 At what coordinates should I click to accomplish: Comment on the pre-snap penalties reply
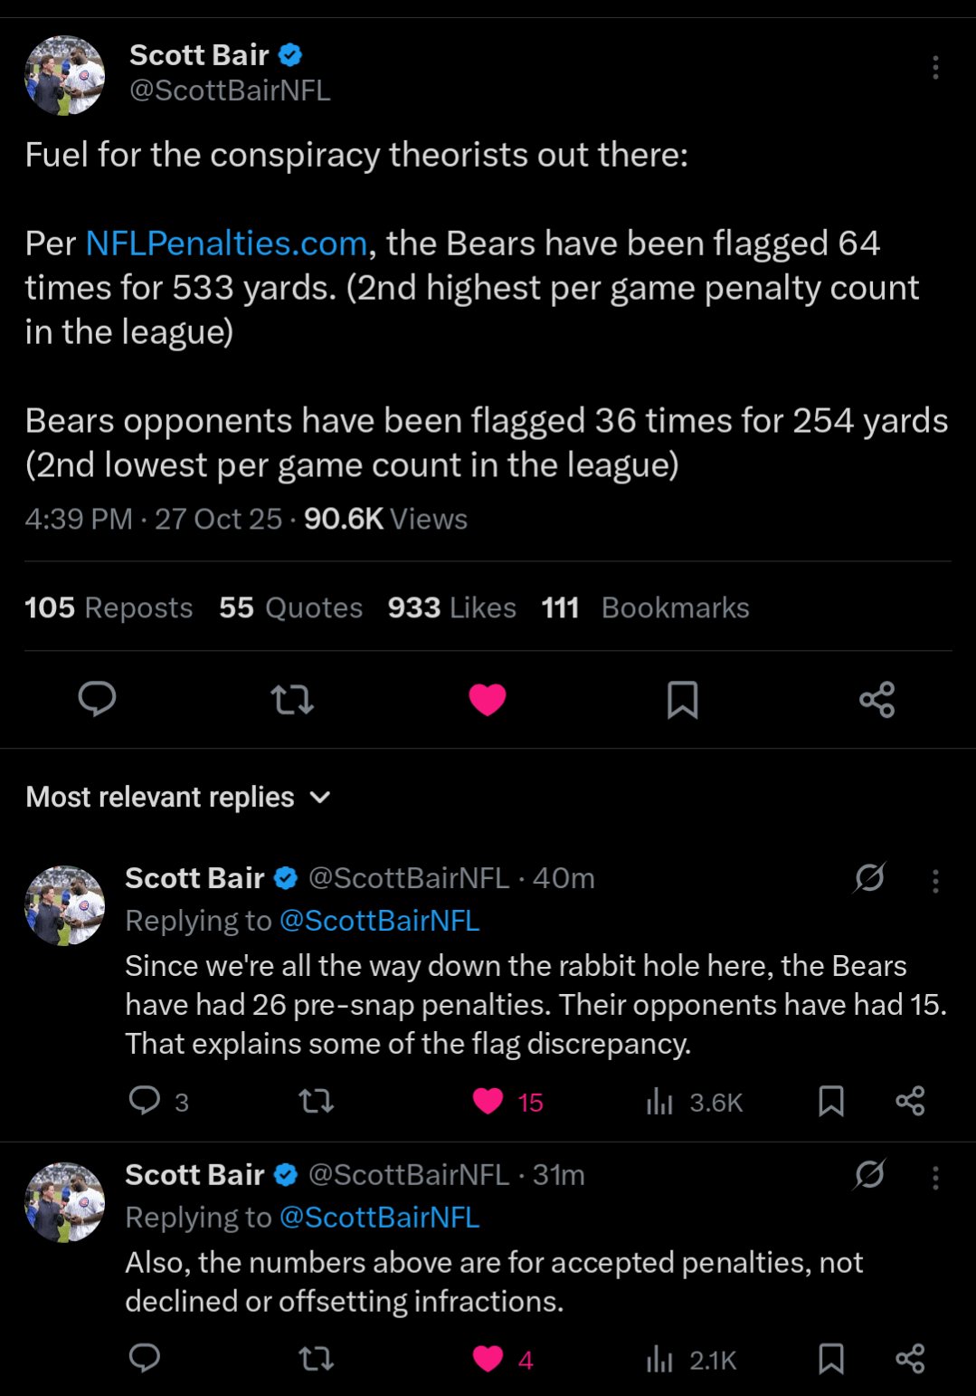(145, 1101)
